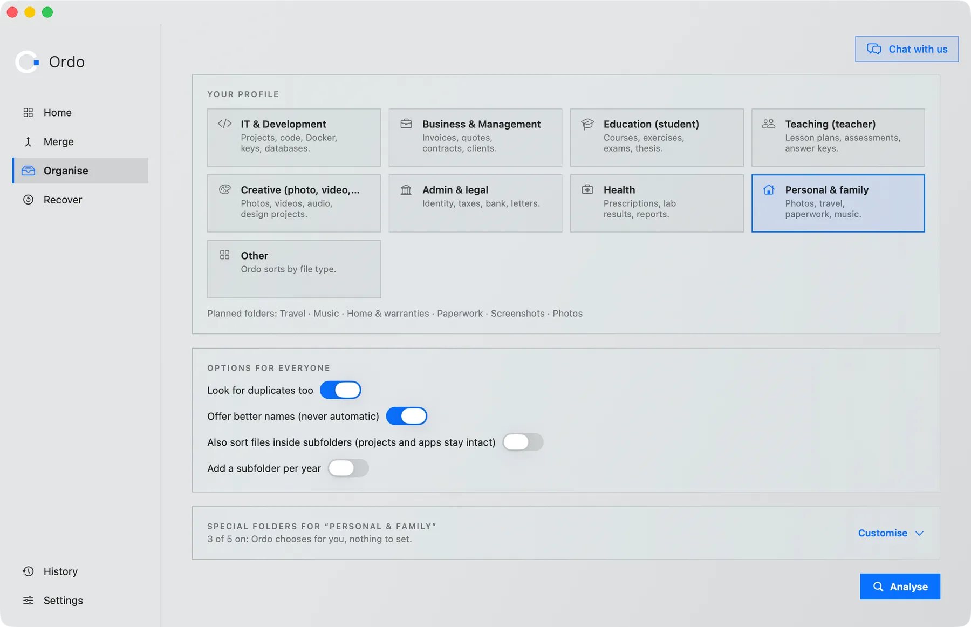This screenshot has width=971, height=627.
Task: Click the Ordo logo icon
Action: tap(27, 62)
